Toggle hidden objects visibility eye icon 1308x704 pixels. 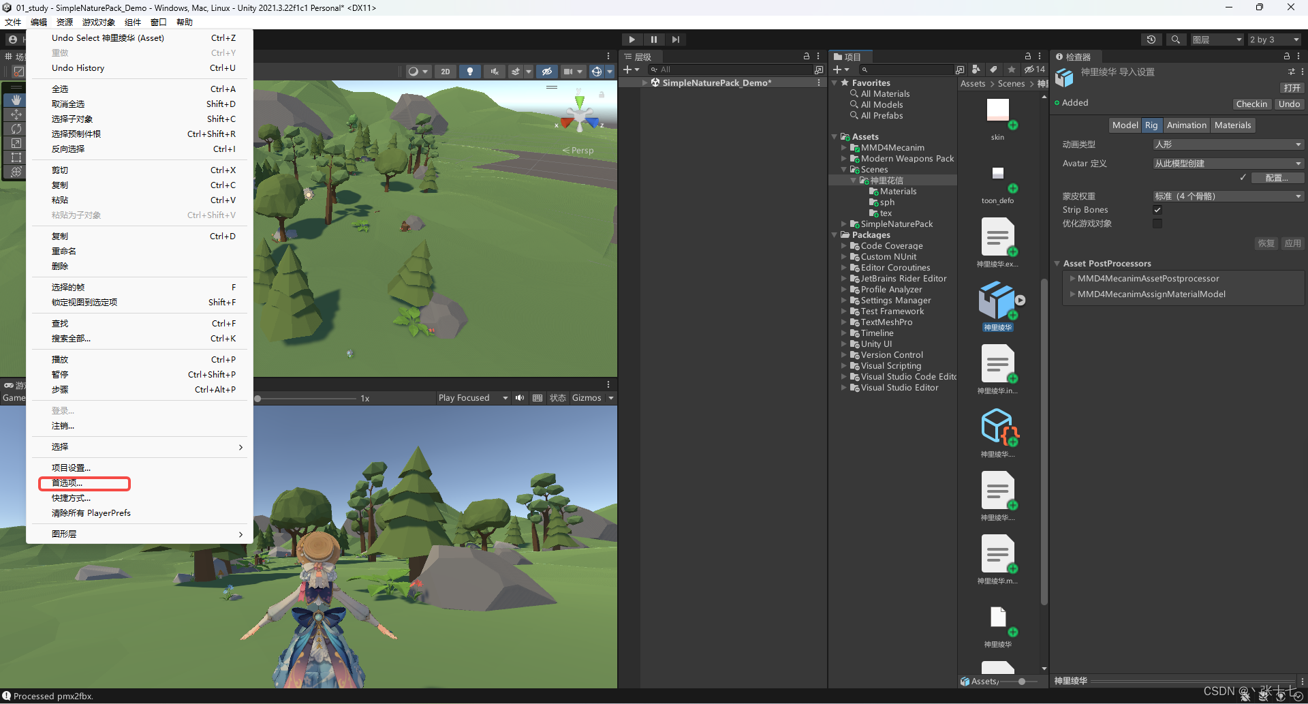click(x=547, y=72)
